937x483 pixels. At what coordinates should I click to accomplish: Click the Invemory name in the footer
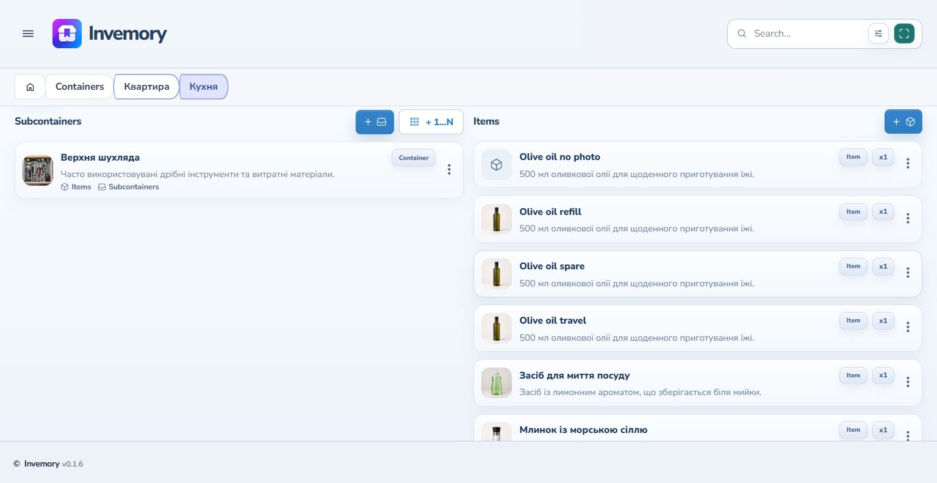(41, 464)
